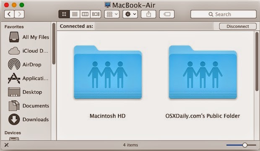Select Downloads in the sidebar
The image size is (260, 151).
pos(29,119)
